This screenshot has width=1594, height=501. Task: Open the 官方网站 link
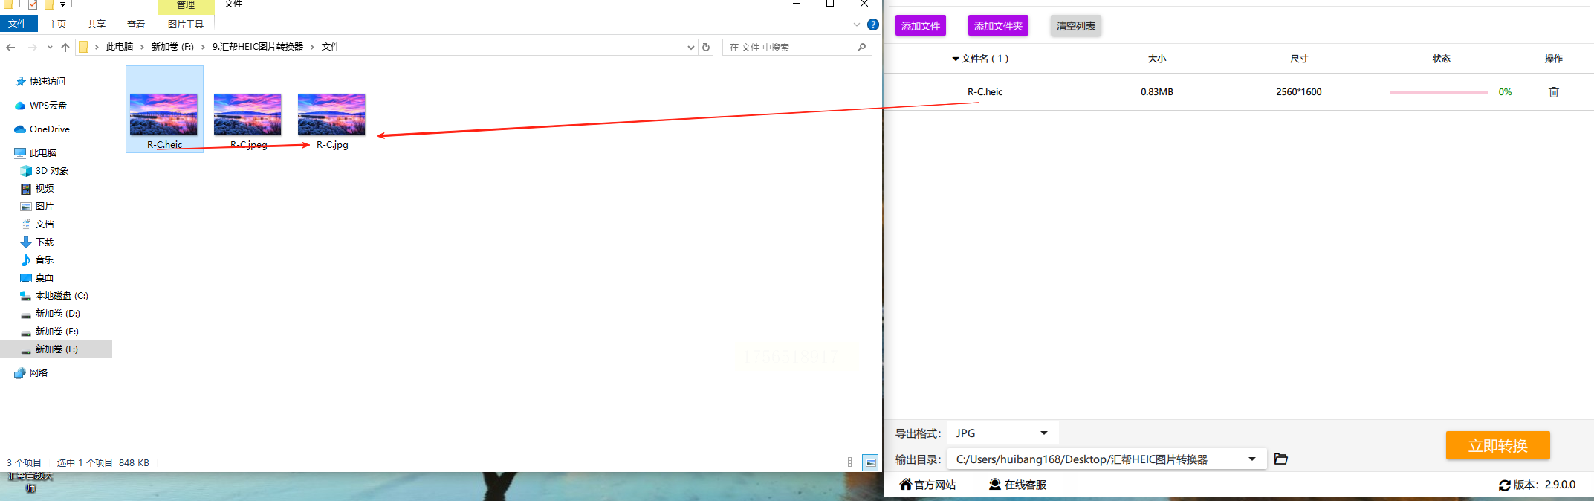coord(927,485)
